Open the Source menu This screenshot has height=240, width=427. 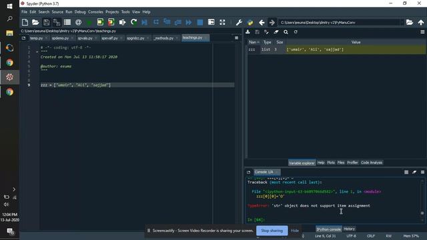[x=57, y=12]
